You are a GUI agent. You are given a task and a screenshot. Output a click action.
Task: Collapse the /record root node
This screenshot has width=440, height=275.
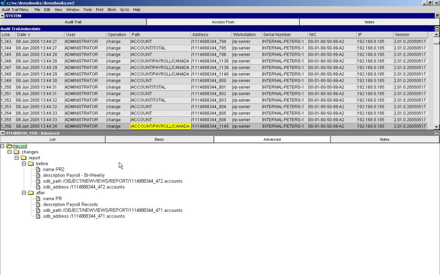tap(3, 146)
